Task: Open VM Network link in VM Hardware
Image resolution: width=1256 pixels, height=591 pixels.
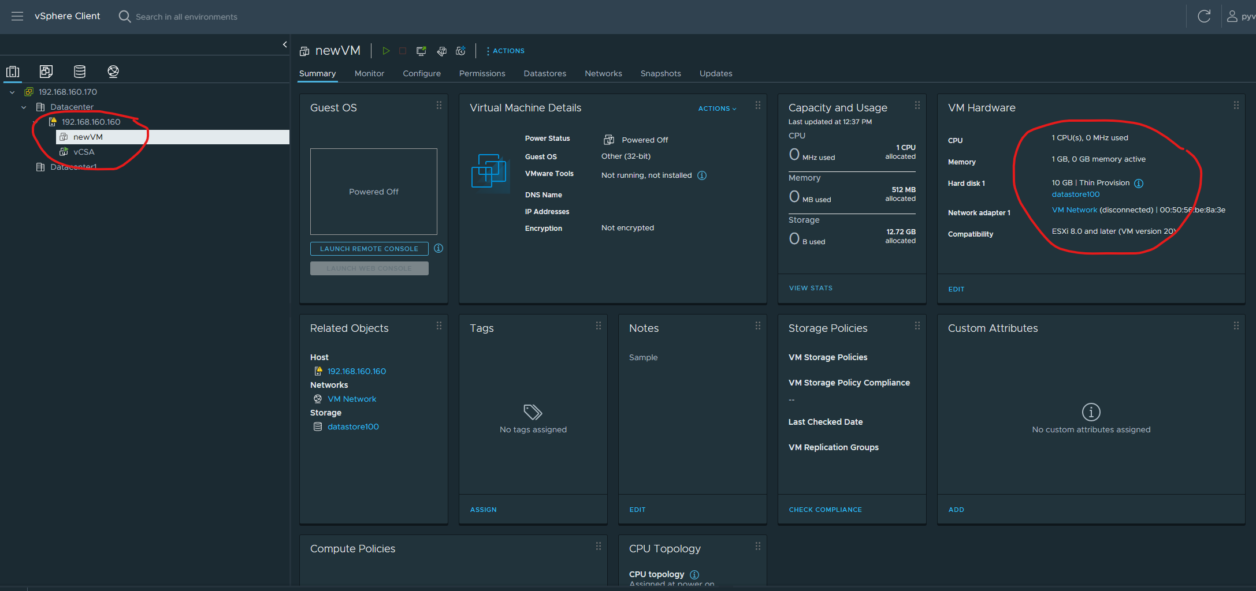Action: [x=1074, y=210]
